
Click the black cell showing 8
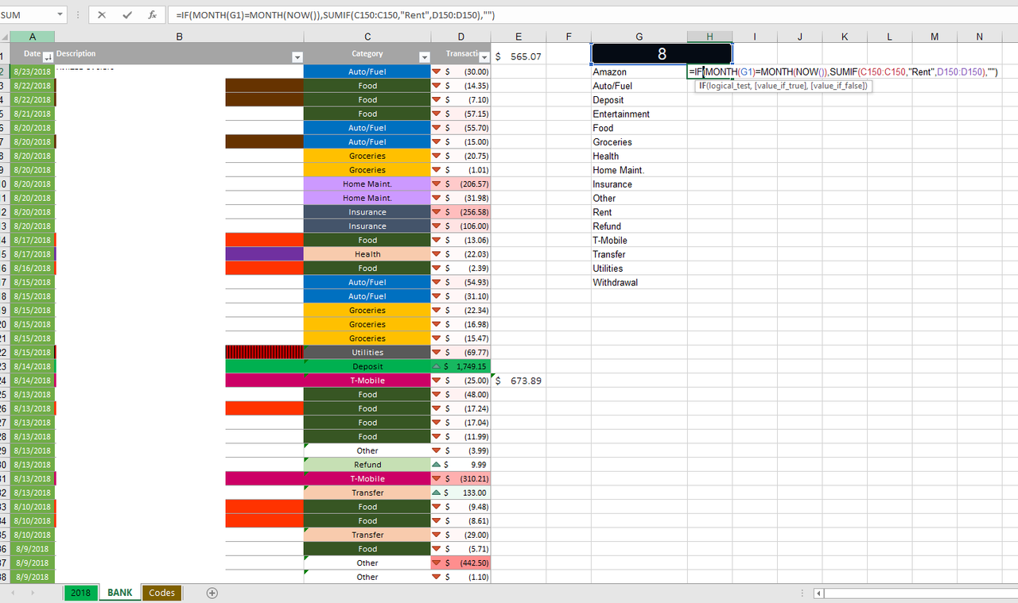pyautogui.click(x=662, y=54)
